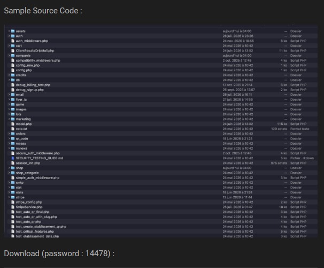Expand the shop_categorie folder chevron
Screen dimensions: 324x268
(9, 173)
